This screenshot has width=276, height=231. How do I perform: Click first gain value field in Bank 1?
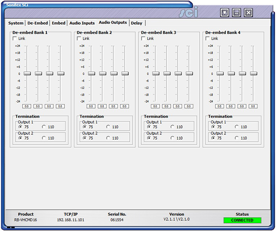(27, 106)
